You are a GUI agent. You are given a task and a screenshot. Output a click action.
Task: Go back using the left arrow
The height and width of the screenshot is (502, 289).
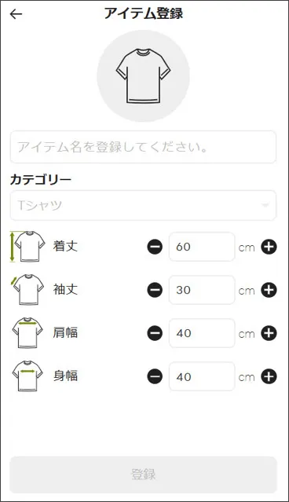tap(16, 14)
